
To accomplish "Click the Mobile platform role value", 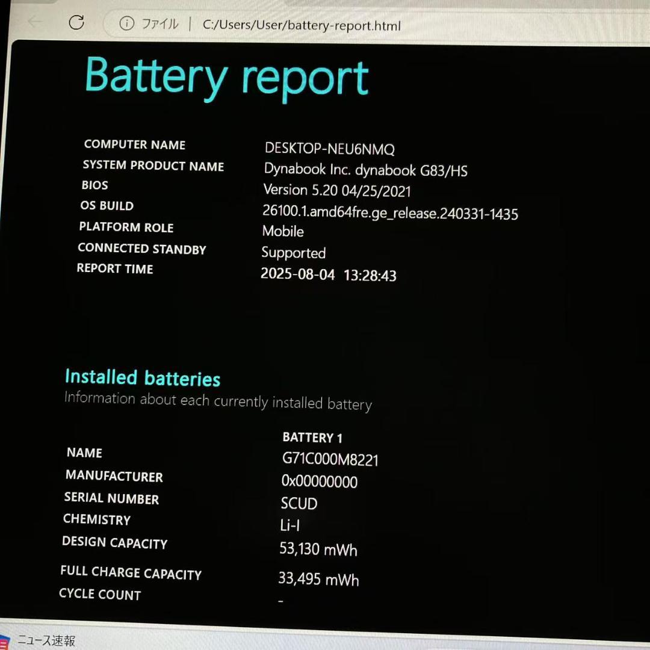I will (283, 231).
